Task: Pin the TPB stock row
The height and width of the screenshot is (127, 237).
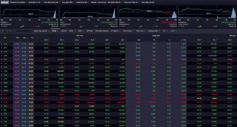Action: click(x=1, y=122)
